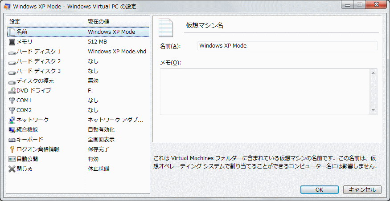
Task: Click the value 無効 for ディスクの復元
Action: pyautogui.click(x=93, y=81)
